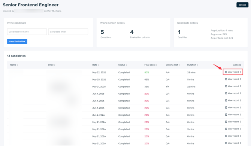The width and height of the screenshot is (251, 146).
Task: Click the Candidate details heading
Action: point(187,23)
